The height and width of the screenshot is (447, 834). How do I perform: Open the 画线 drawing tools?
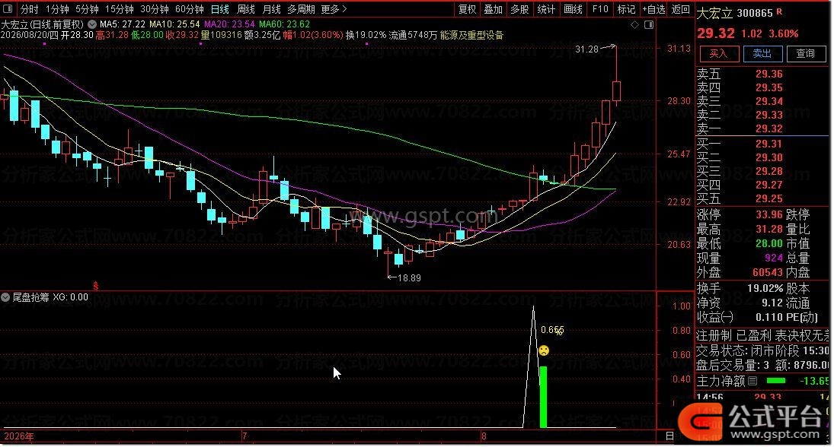(573, 9)
